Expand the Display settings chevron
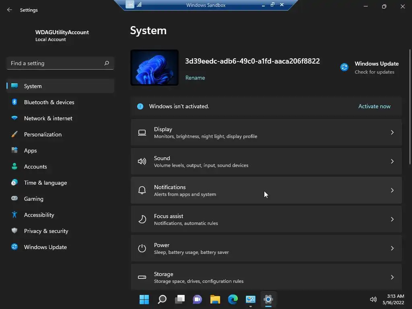The height and width of the screenshot is (309, 412). click(392, 132)
